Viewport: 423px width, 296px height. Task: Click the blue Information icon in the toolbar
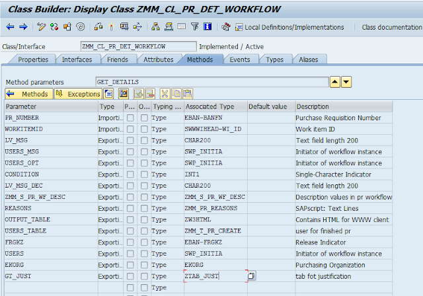[x=208, y=26]
